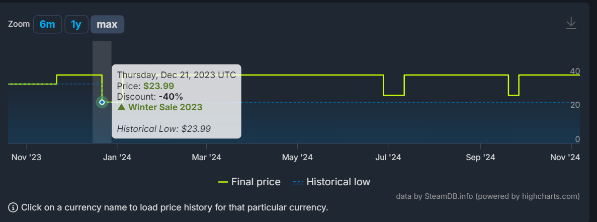Set zoom range to 6m
Screen dimensions: 597x222
(x=47, y=24)
